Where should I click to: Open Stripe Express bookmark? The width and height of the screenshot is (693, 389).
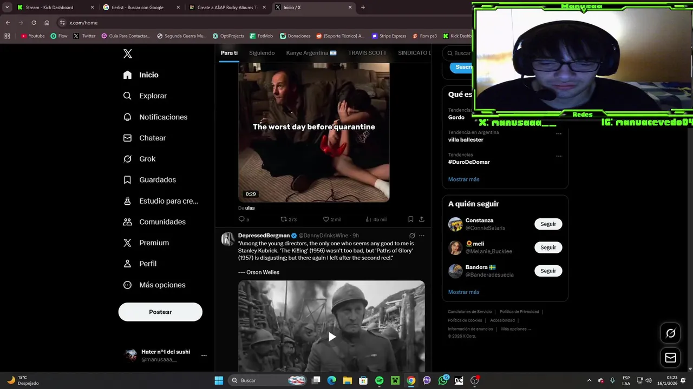[389, 36]
